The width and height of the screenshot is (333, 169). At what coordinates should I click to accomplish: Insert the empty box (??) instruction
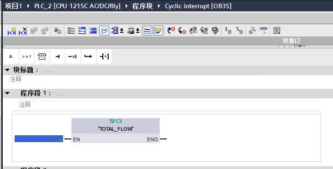[x=42, y=56]
